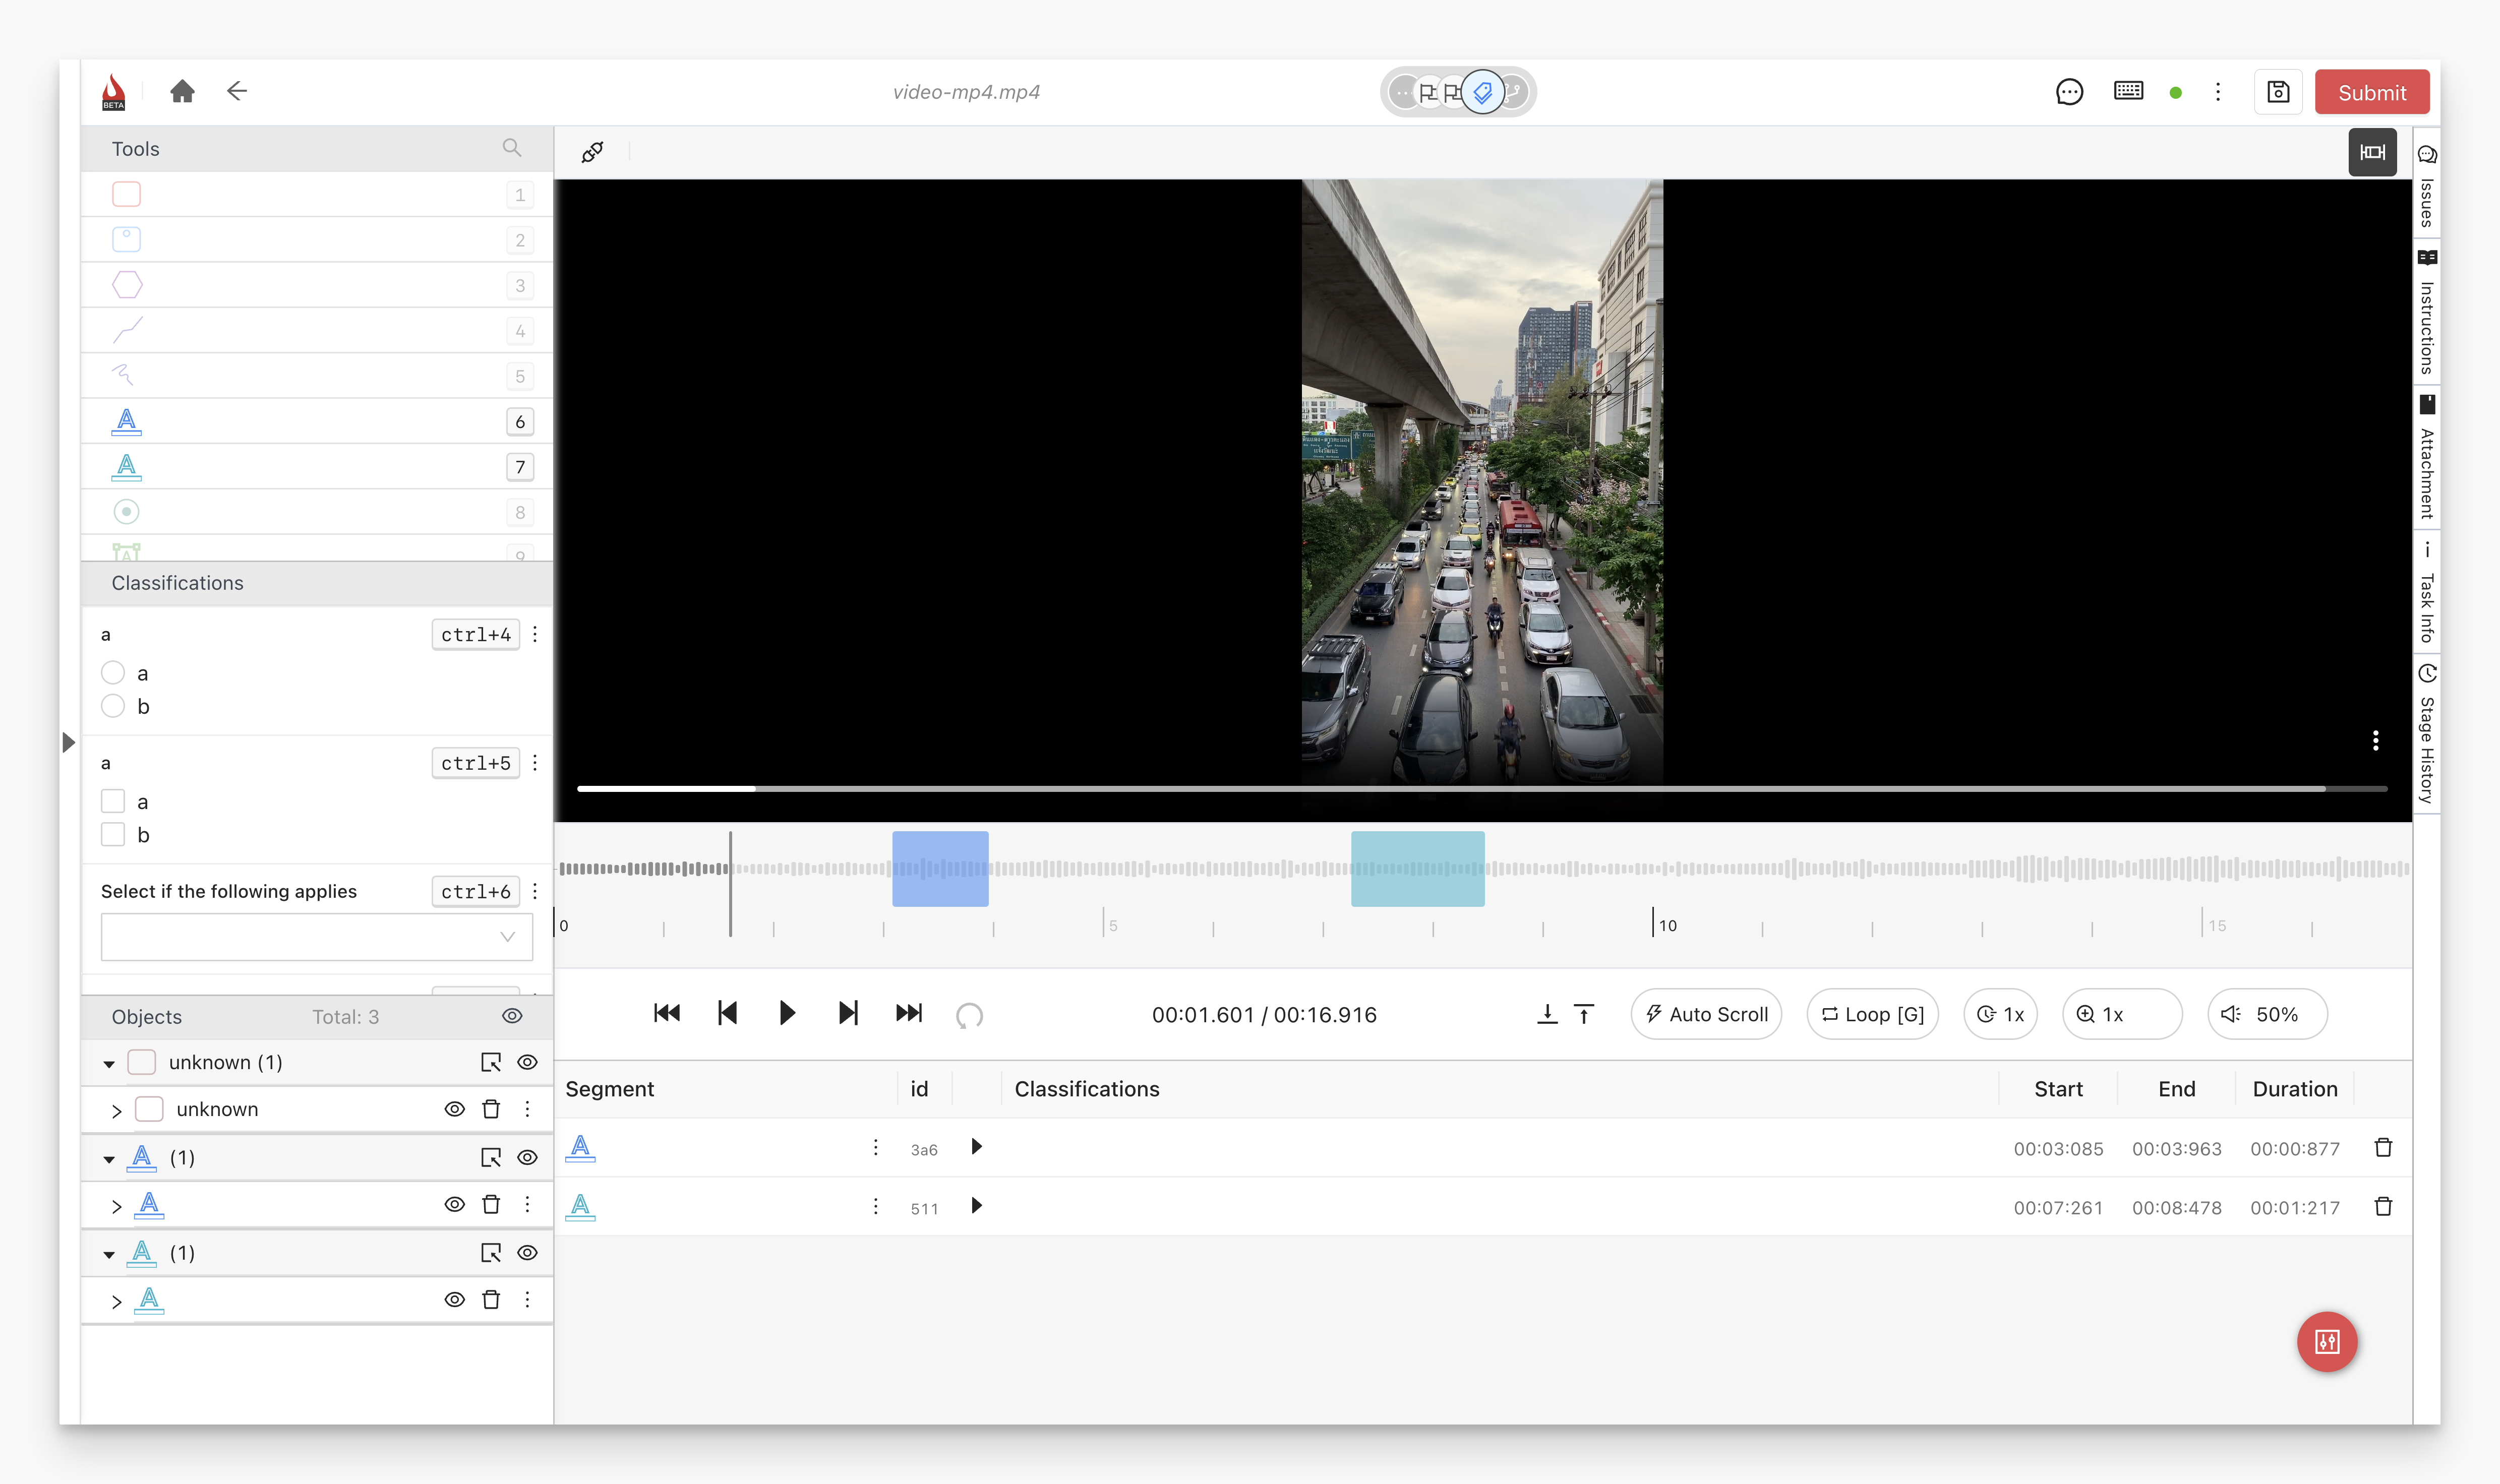Open the 'Select if the following applies' dropdown
2500x1484 pixels.
(x=316, y=937)
